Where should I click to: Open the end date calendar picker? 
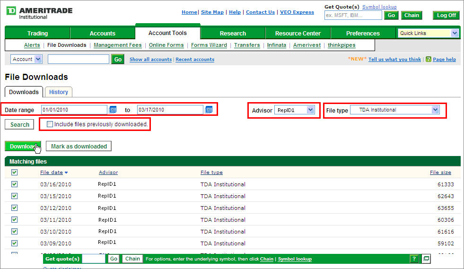tap(209, 110)
